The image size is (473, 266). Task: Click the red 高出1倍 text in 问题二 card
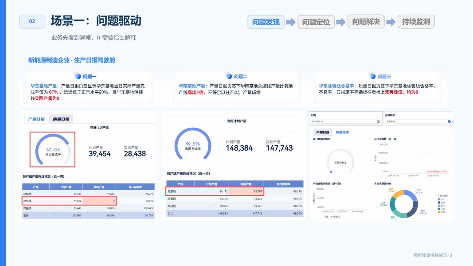point(195,93)
